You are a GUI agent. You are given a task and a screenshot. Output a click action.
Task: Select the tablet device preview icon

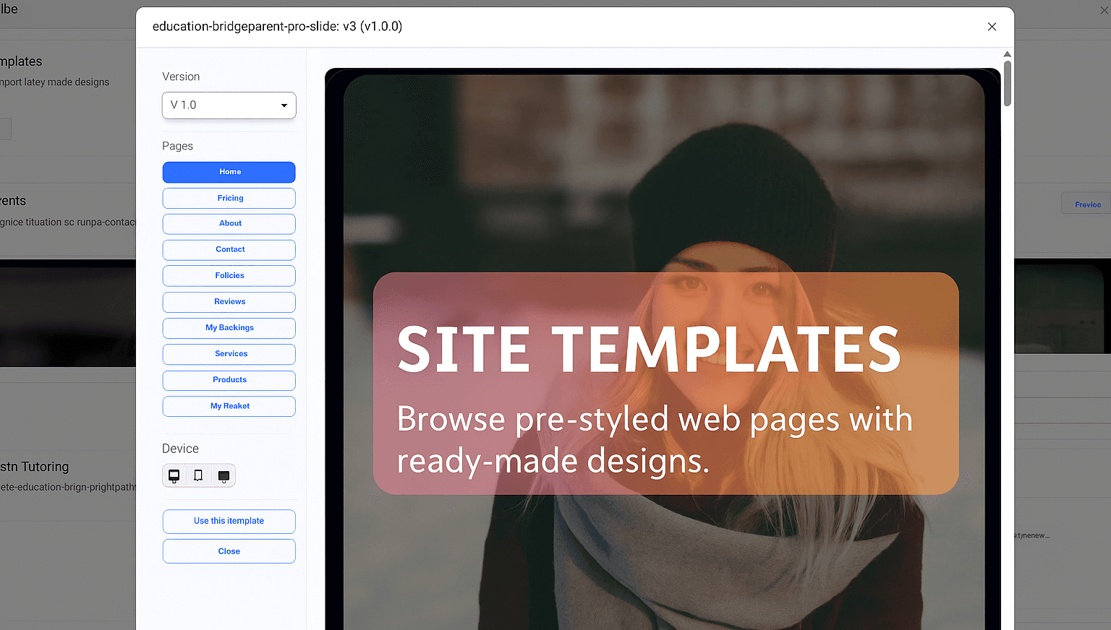tap(198, 475)
